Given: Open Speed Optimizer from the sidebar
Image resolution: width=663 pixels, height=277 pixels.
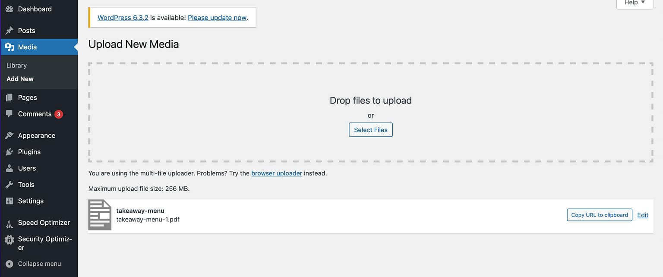Looking at the screenshot, I should 9,223.
